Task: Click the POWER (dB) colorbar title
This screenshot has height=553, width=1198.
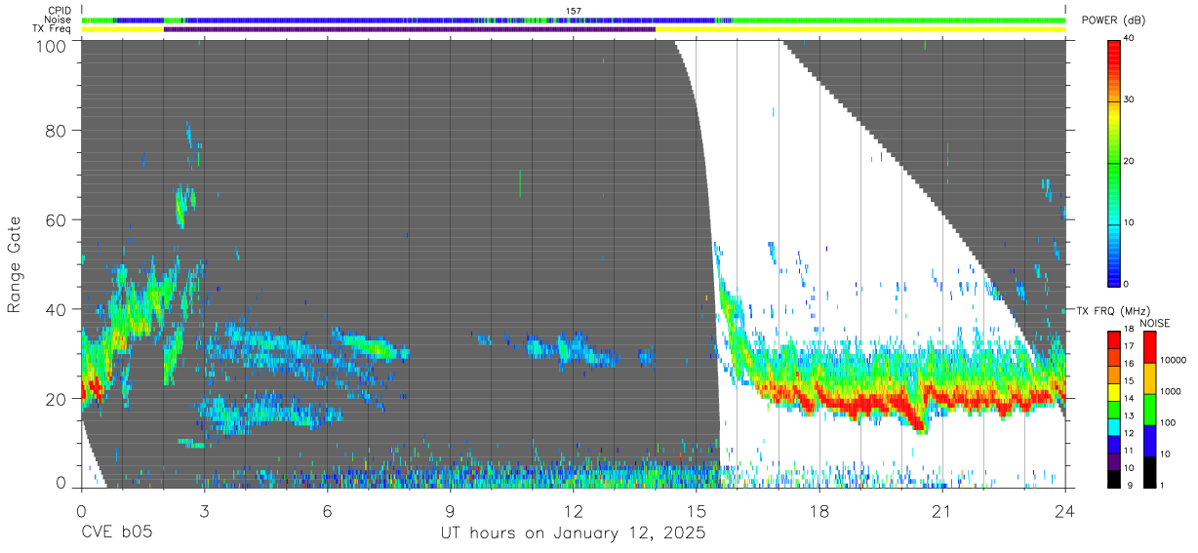Action: tap(1114, 20)
